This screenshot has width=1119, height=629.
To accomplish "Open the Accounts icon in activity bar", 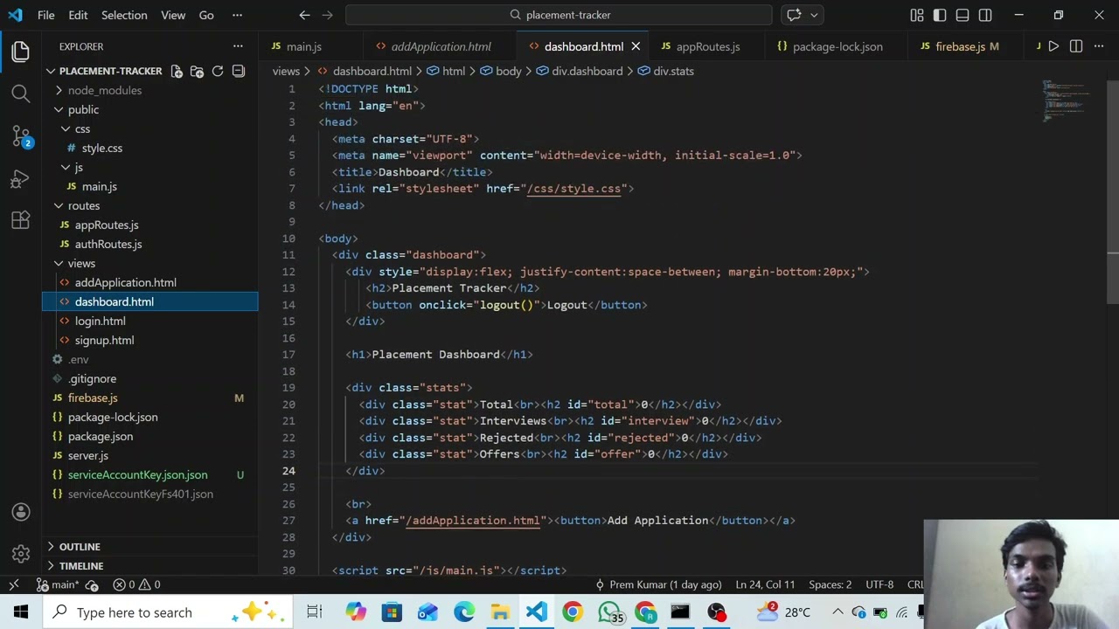I will tap(21, 512).
